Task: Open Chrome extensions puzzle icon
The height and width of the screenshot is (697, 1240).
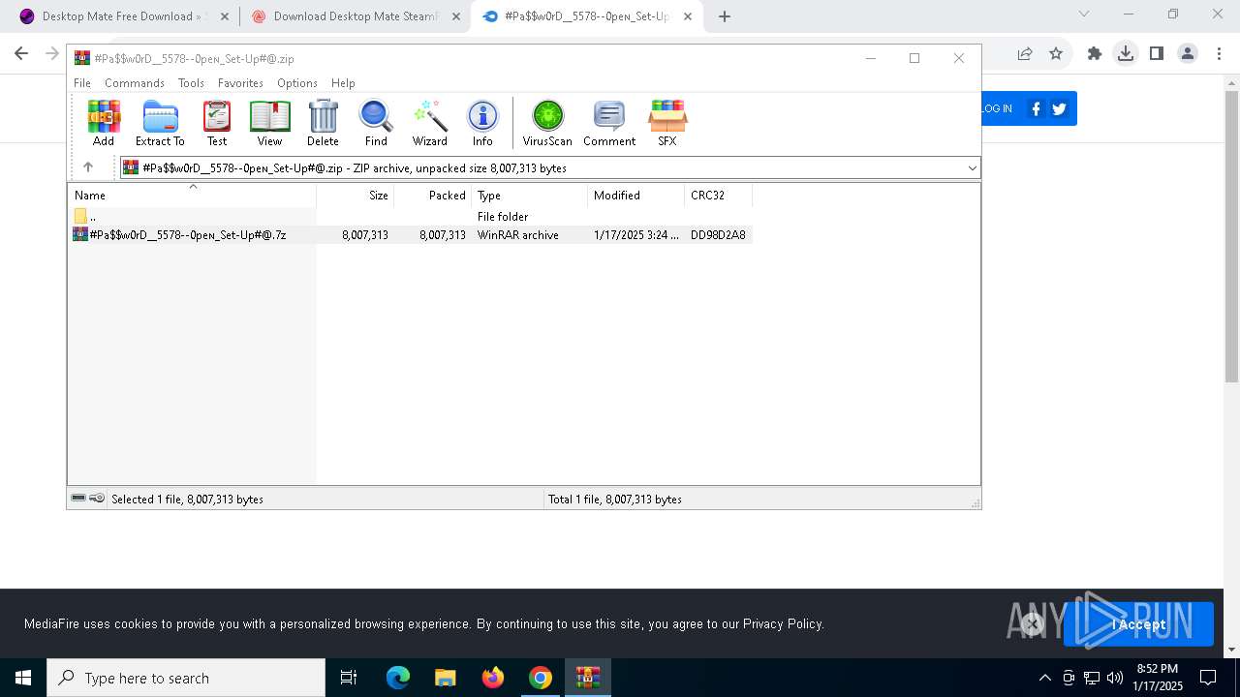Action: pyautogui.click(x=1095, y=54)
